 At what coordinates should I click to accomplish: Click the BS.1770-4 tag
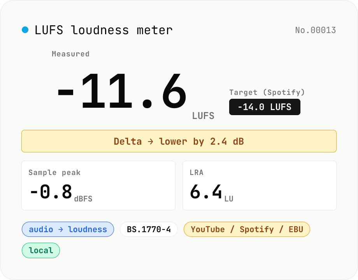(x=149, y=229)
